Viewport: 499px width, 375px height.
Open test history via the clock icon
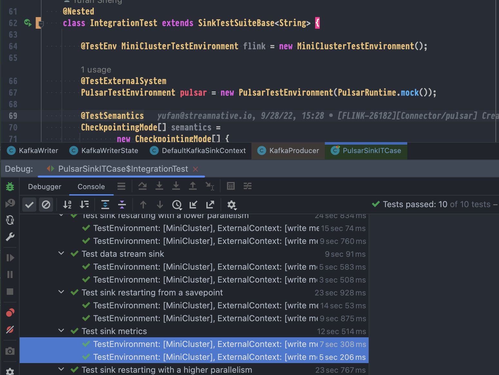(177, 205)
